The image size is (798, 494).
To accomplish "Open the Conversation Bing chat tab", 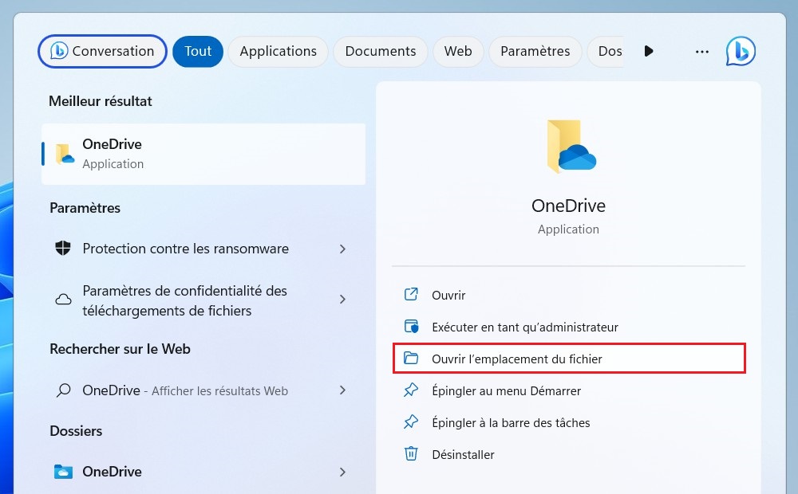I will coord(102,51).
